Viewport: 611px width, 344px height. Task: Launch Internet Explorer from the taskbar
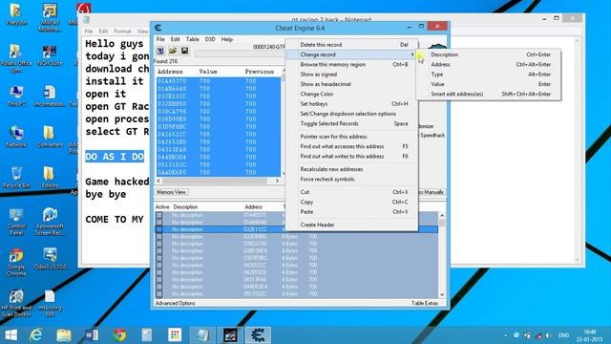pos(36,334)
